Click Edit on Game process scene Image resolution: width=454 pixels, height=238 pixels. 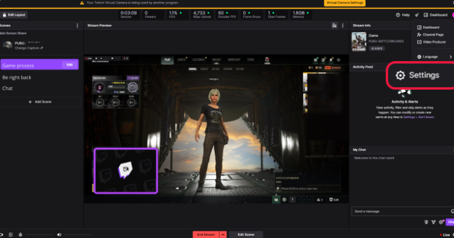tap(70, 65)
